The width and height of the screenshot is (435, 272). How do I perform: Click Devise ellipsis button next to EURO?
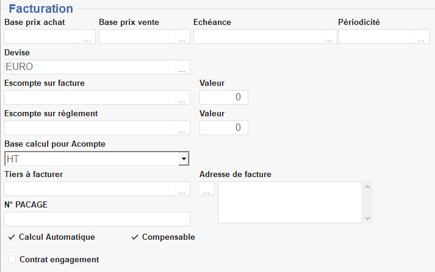[182, 68]
